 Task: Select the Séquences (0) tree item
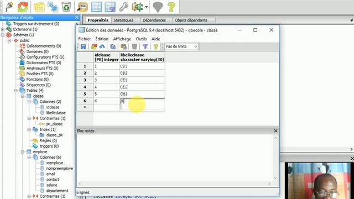point(38,85)
